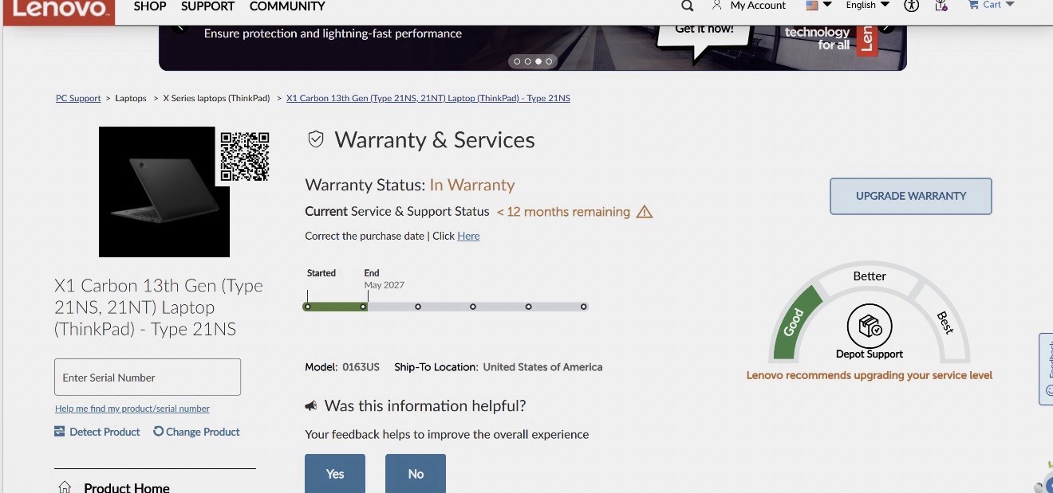Open the X1 Carbon 13th Gen breadcrumb link
Screen dimensions: 1053x493
[428, 99]
